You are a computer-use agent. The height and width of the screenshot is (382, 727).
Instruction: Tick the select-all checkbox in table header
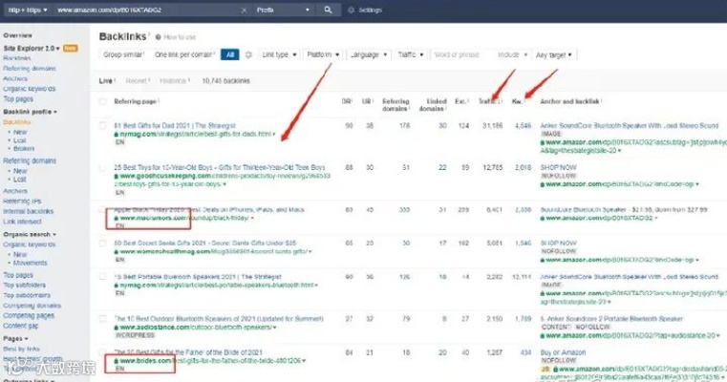tap(102, 101)
